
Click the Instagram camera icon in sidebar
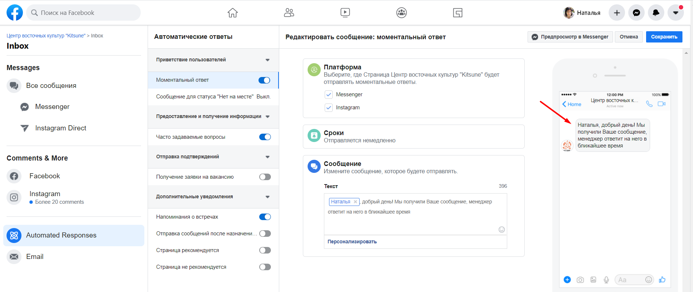point(14,197)
